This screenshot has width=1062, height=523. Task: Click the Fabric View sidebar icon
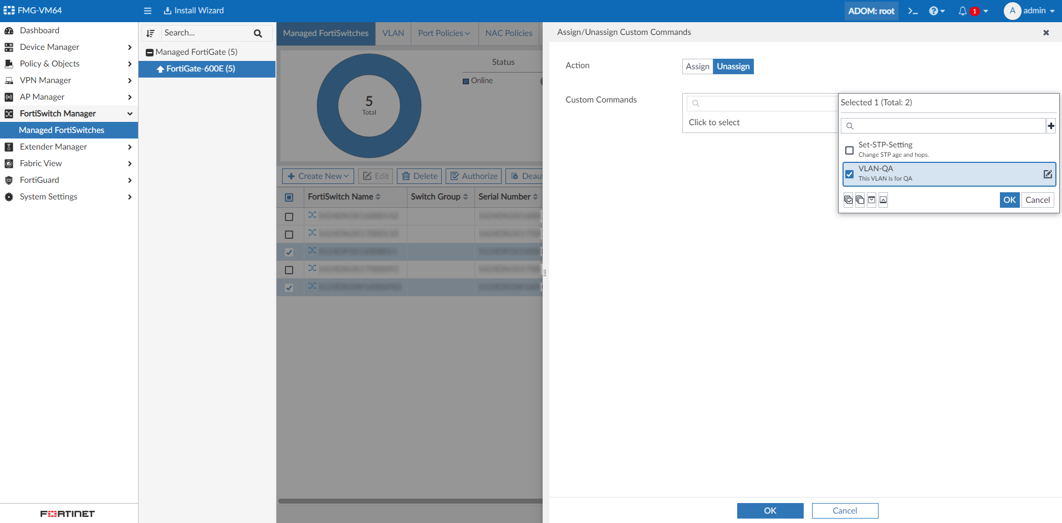9,163
